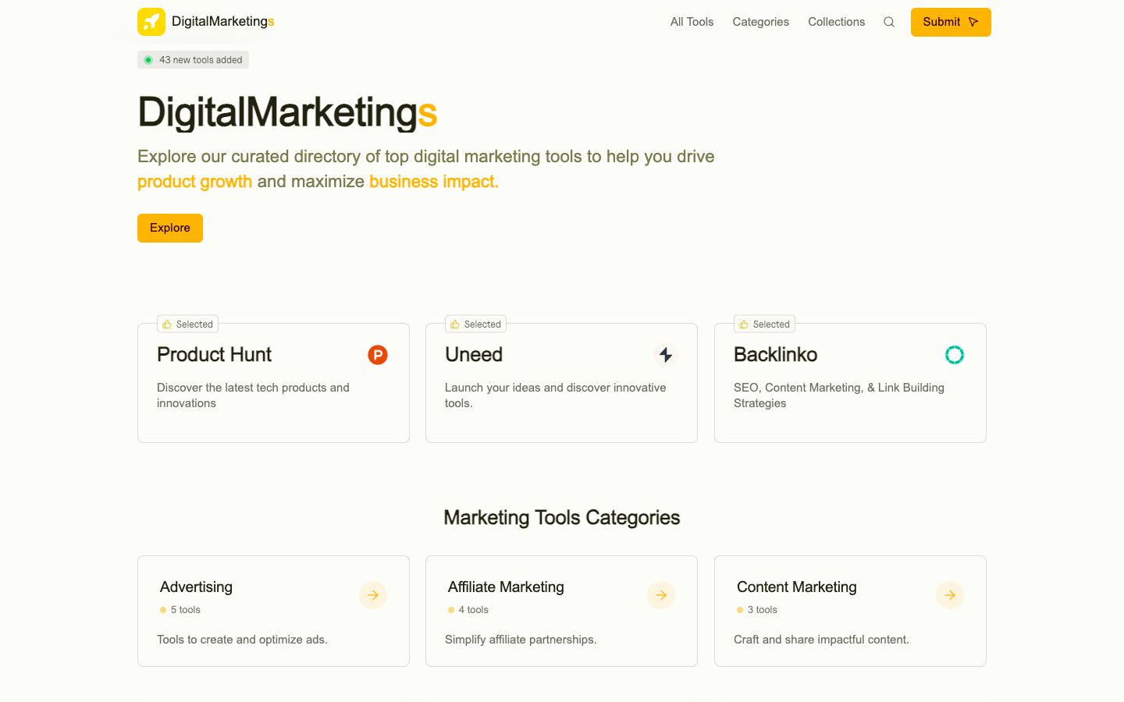Viewport: 1124px width, 702px height.
Task: Click the Submit button
Action: pos(951,22)
